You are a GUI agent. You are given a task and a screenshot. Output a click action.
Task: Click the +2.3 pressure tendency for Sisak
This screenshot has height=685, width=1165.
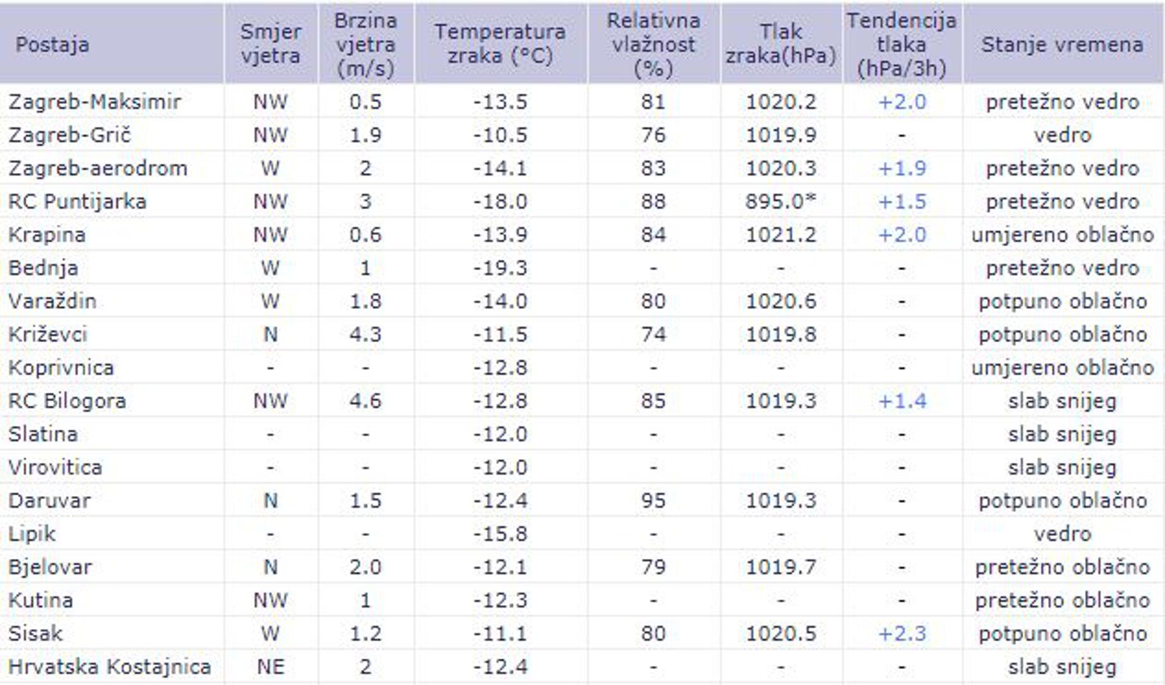click(x=902, y=634)
